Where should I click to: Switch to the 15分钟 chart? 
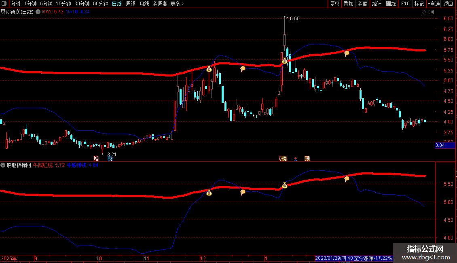click(x=63, y=4)
